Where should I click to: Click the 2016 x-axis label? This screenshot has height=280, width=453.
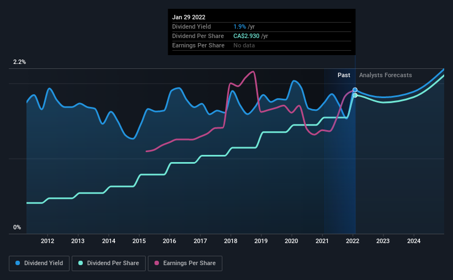[169, 241]
